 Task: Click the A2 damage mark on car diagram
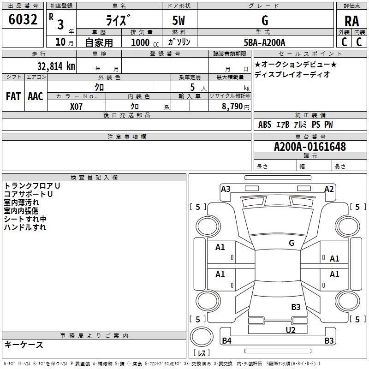point(329,189)
